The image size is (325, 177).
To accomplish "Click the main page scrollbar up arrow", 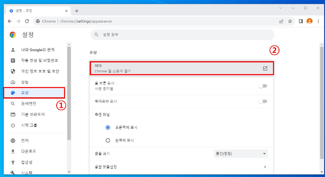I will tap(322, 44).
